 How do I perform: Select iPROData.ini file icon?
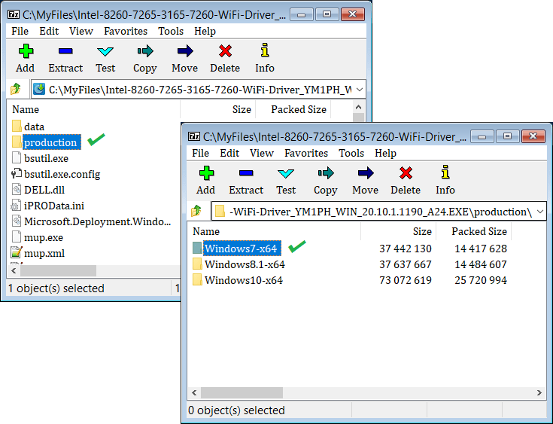[17, 206]
